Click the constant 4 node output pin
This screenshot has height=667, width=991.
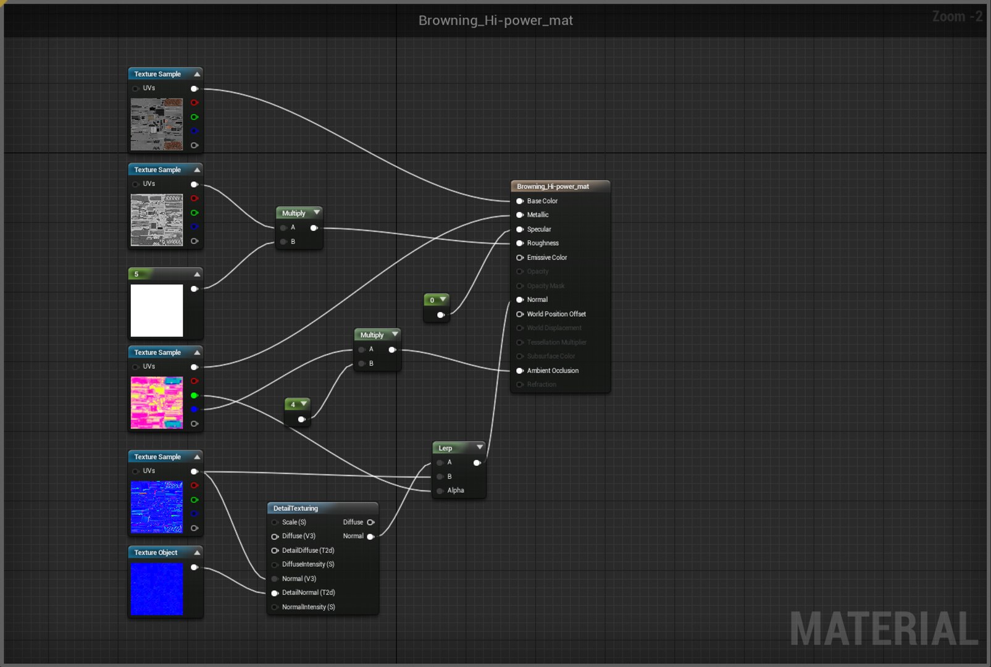302,419
